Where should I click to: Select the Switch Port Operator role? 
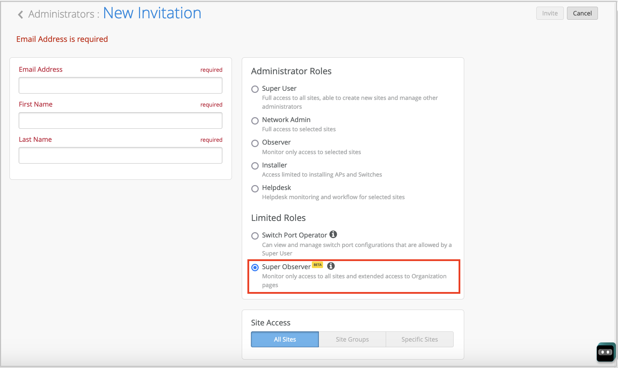click(x=255, y=236)
